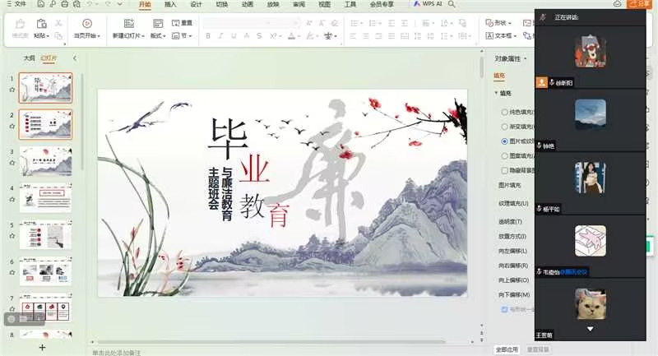Select the third slide thumbnail
Image resolution: width=658 pixels, height=356 pixels.
tap(45, 161)
